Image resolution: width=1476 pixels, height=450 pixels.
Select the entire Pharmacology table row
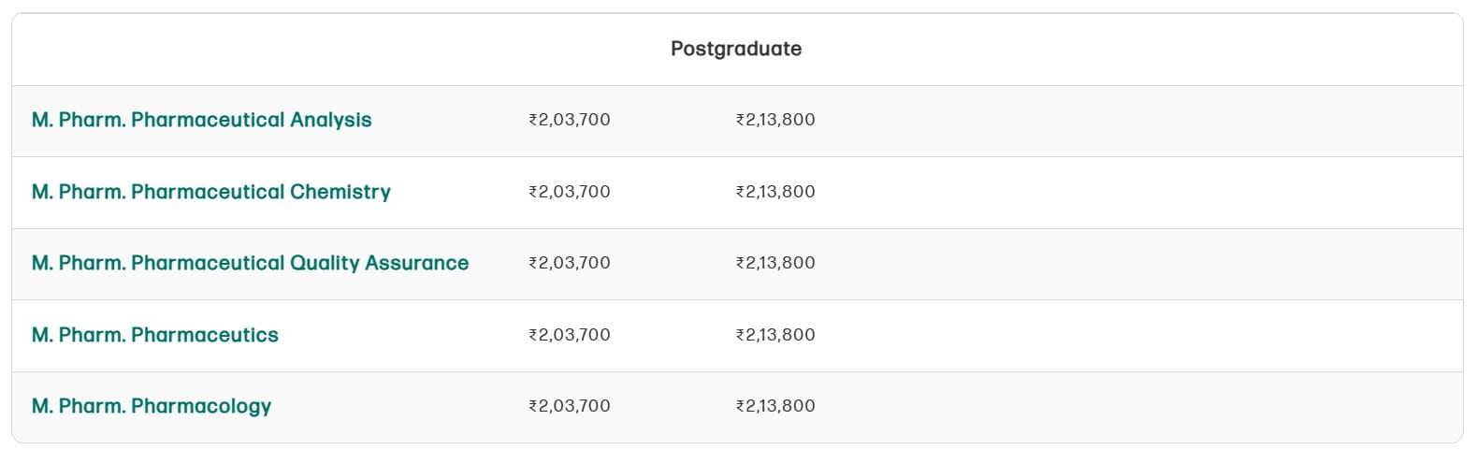(x=1122, y=406)
